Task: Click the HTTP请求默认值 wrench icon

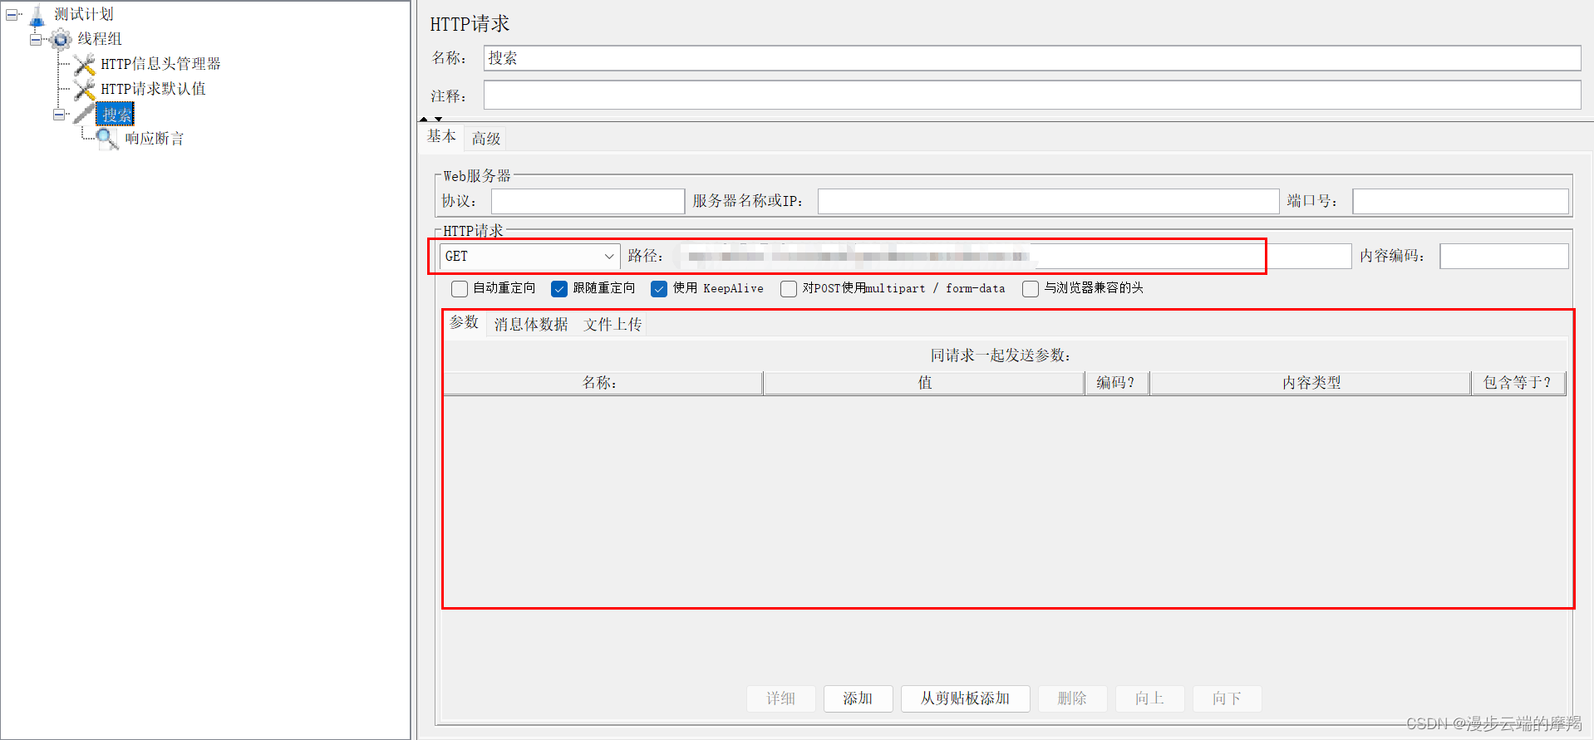Action: click(x=84, y=89)
